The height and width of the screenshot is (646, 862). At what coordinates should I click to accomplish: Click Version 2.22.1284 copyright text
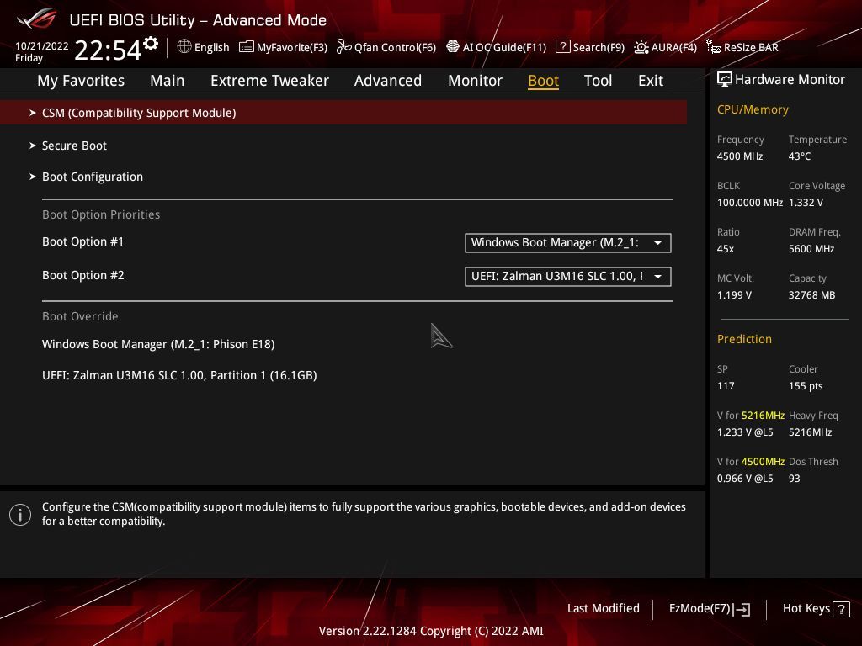click(x=431, y=631)
